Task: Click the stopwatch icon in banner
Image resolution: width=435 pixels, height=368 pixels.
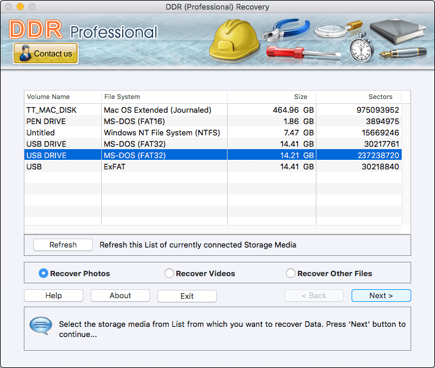Action: (x=361, y=48)
